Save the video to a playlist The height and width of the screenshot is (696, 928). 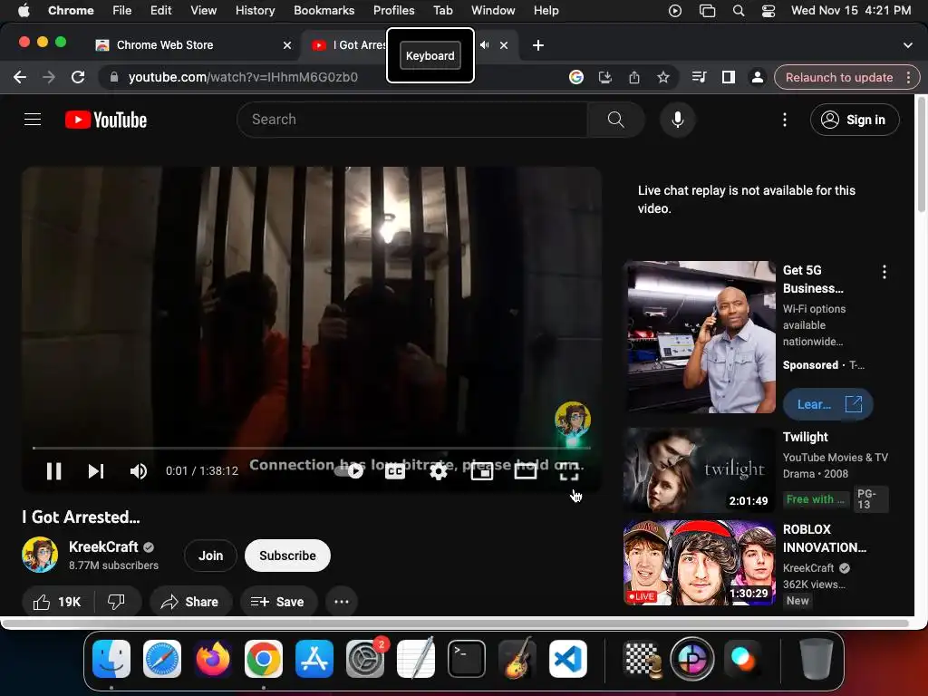pos(277,602)
